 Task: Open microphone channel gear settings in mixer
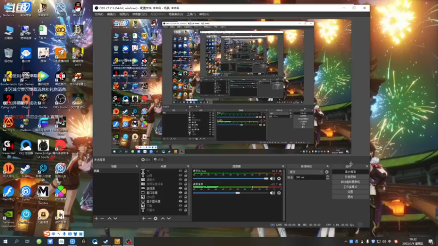(x=279, y=179)
